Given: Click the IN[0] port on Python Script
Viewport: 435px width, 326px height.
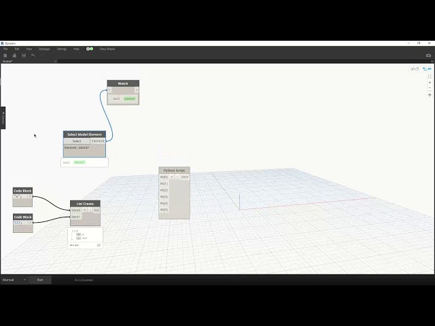Looking at the screenshot, I should (164, 177).
